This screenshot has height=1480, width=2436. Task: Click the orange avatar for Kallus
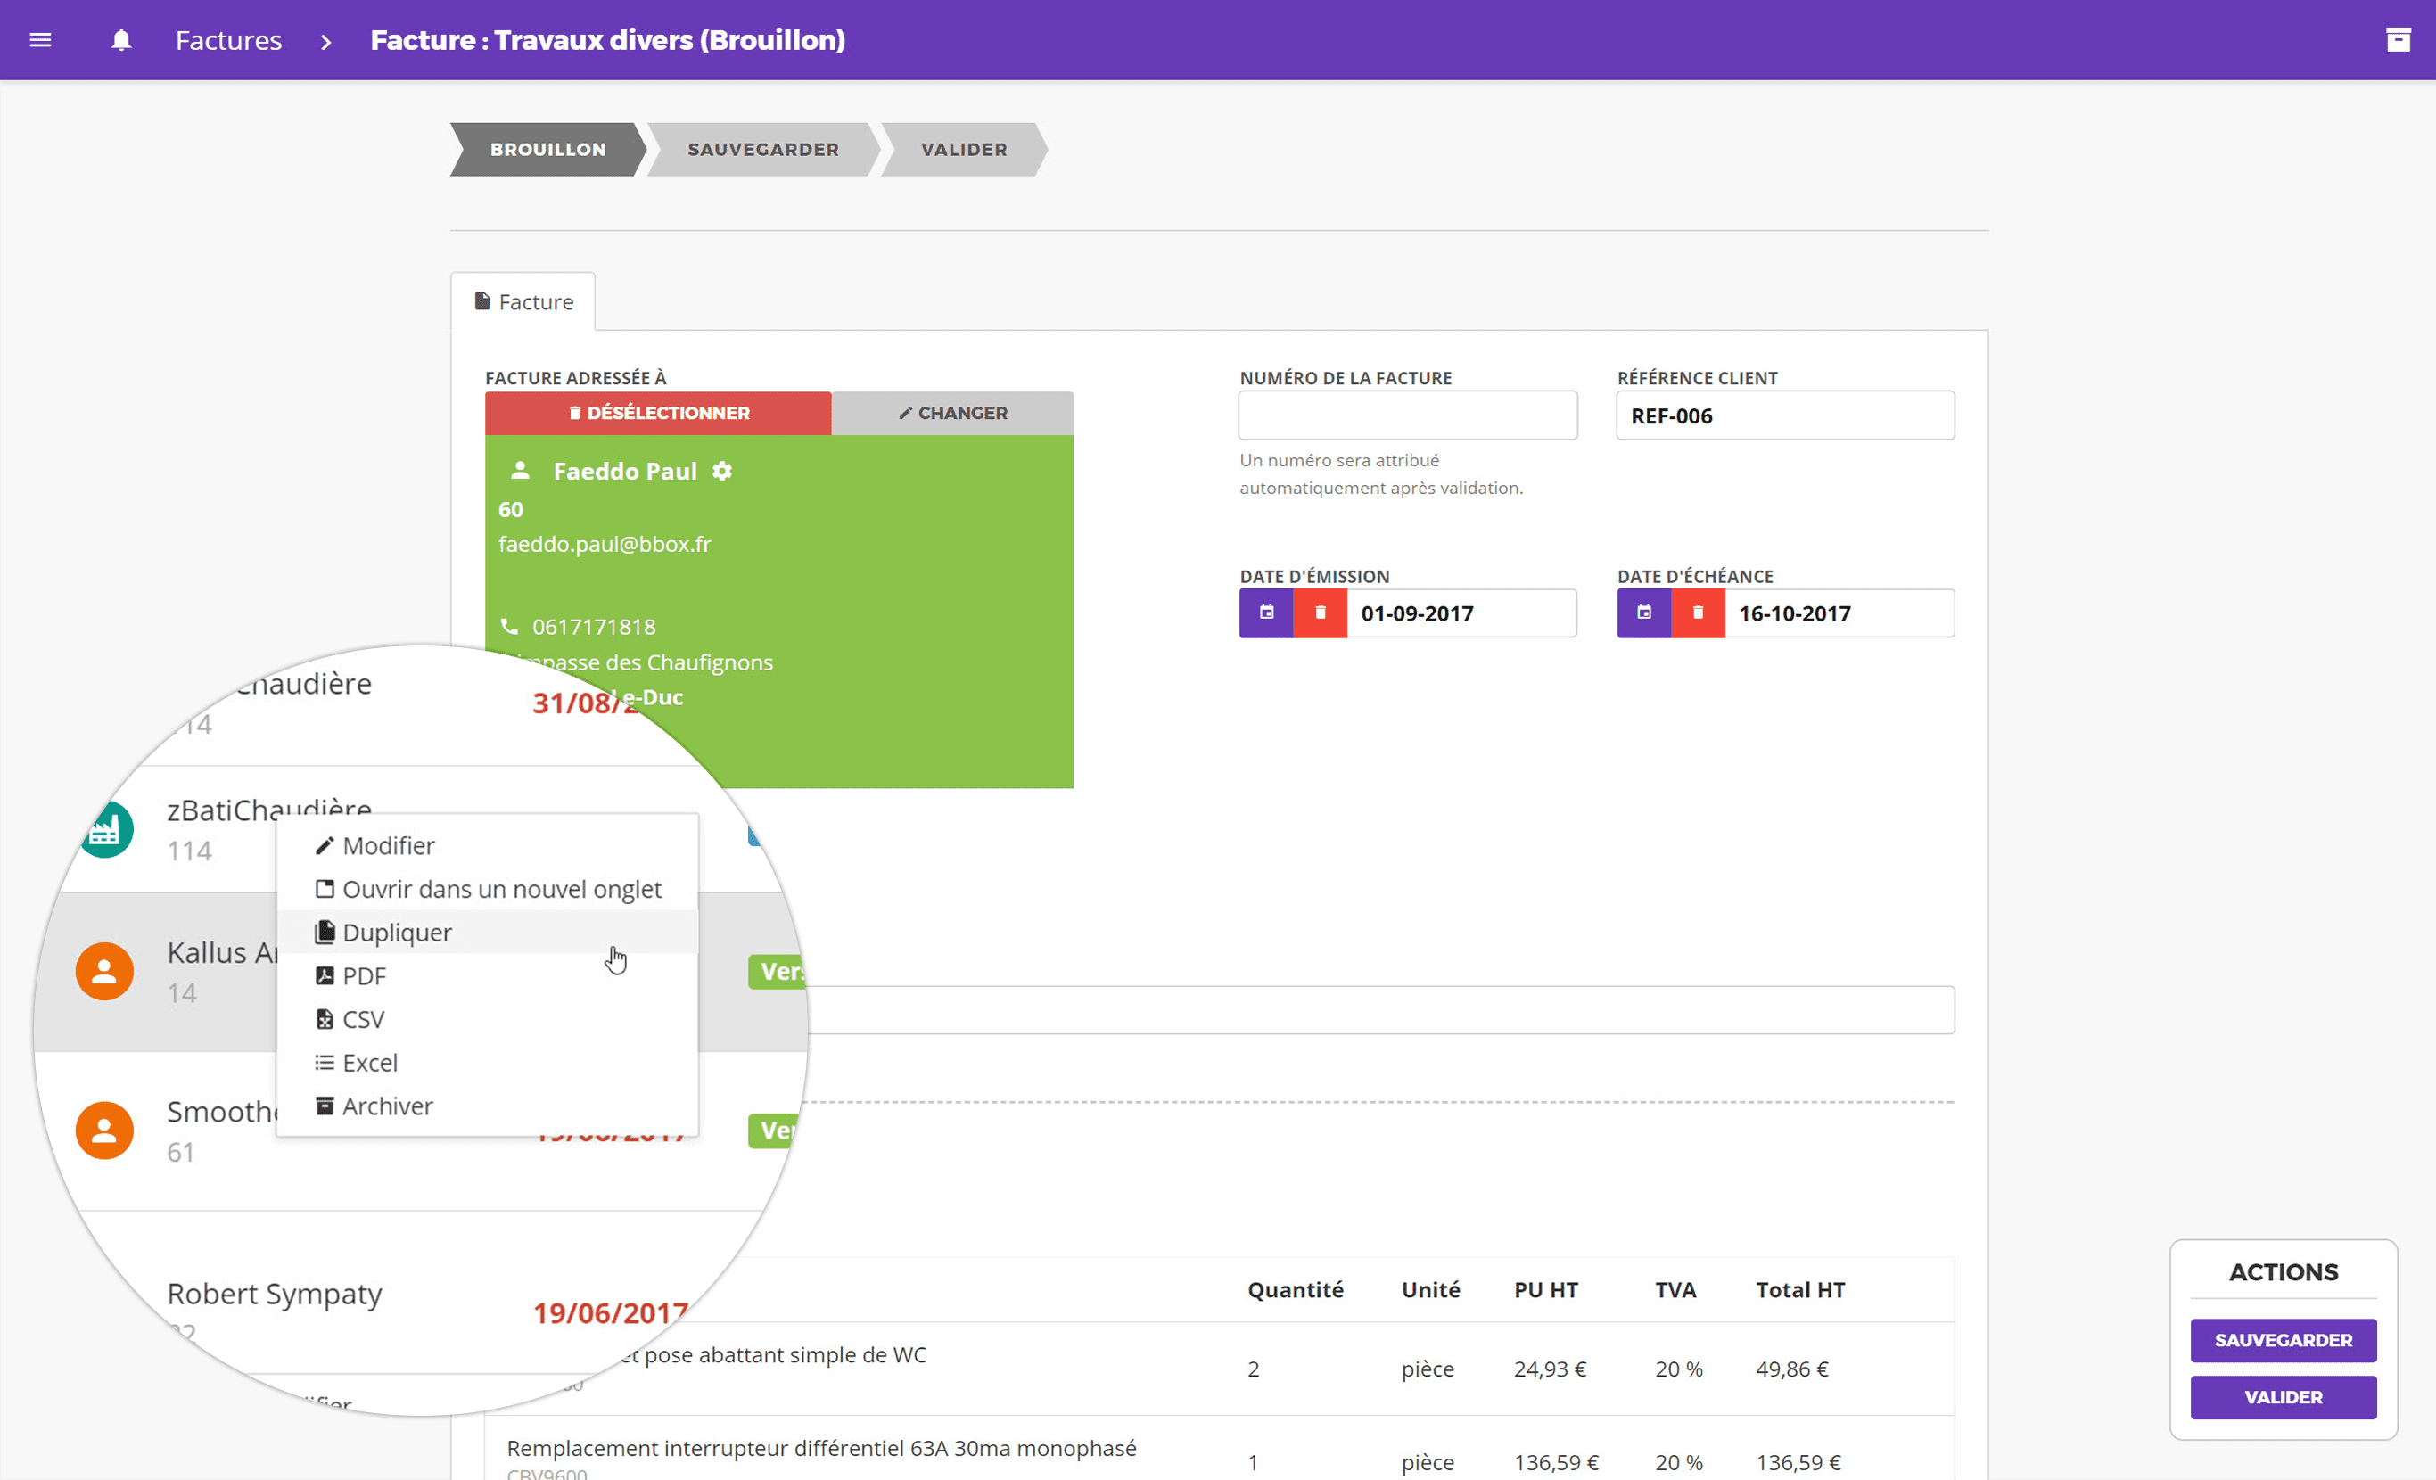coord(105,972)
